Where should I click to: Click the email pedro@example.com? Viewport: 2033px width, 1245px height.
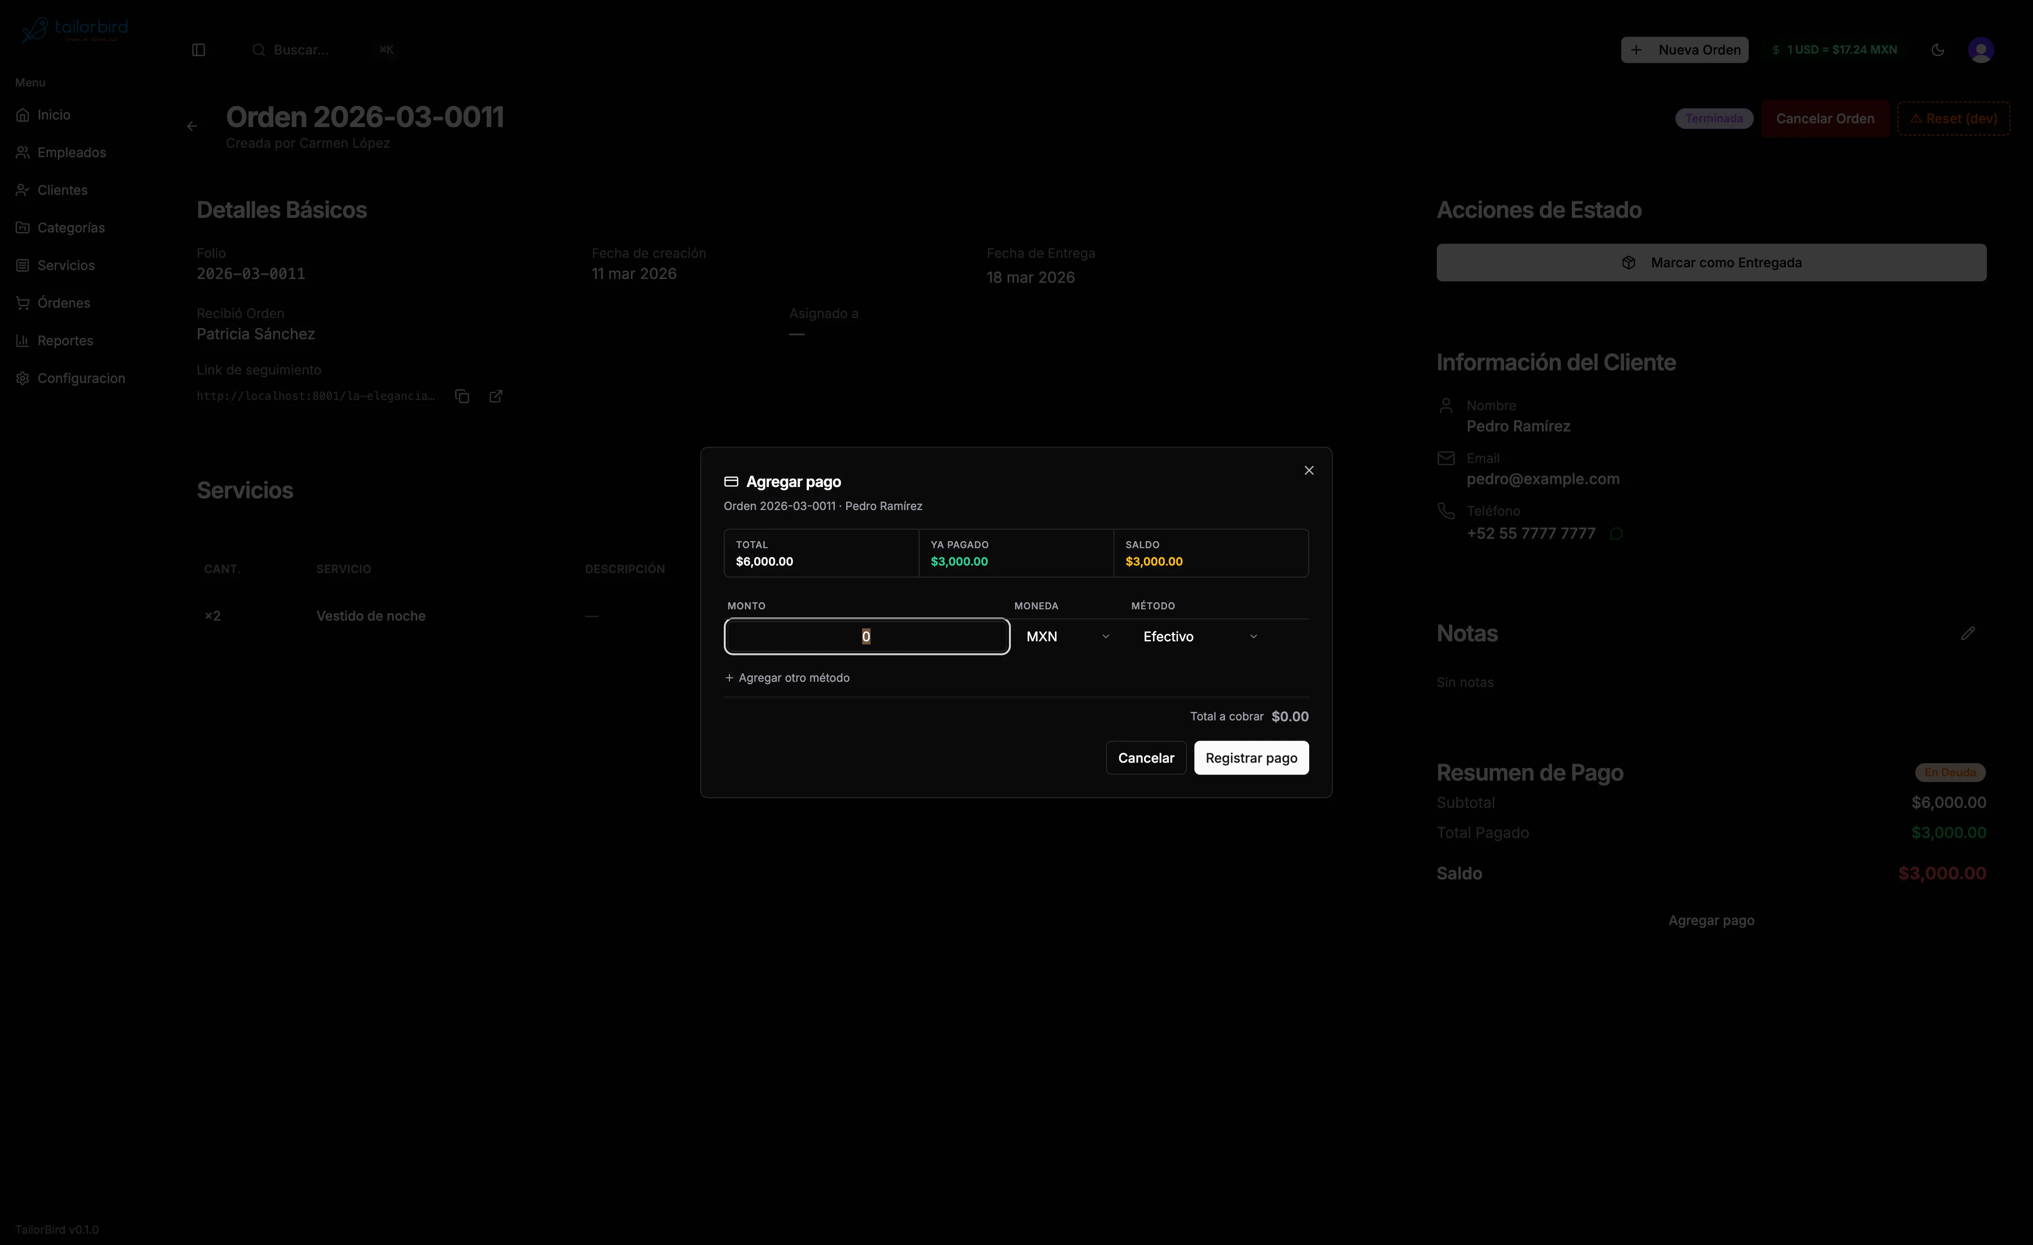point(1542,479)
